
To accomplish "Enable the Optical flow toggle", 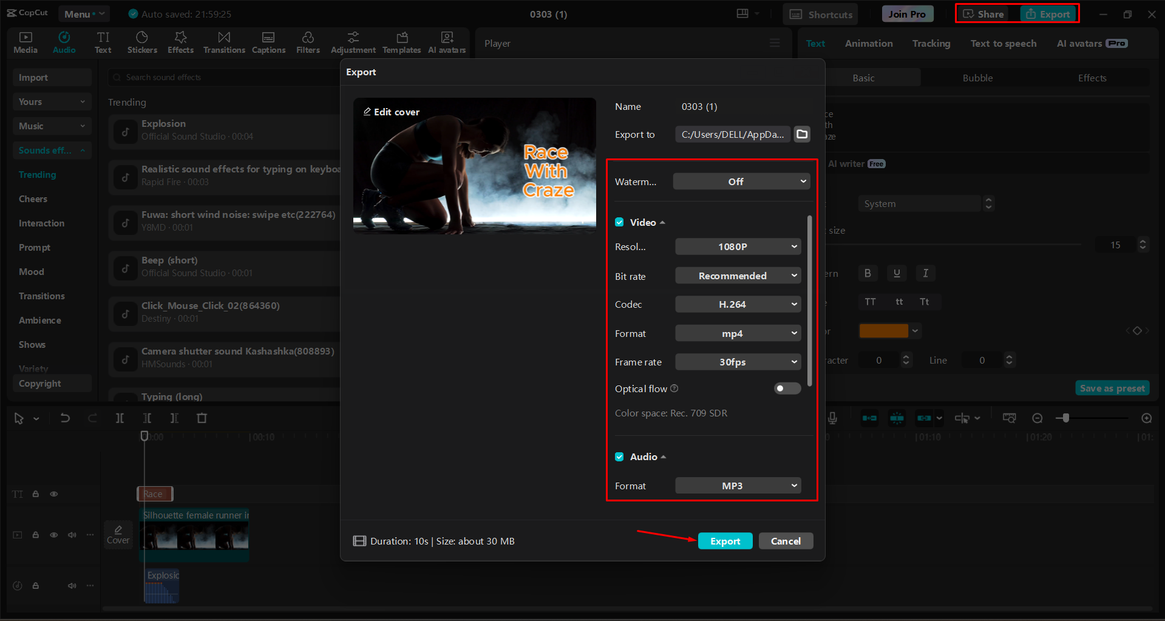I will pyautogui.click(x=787, y=389).
